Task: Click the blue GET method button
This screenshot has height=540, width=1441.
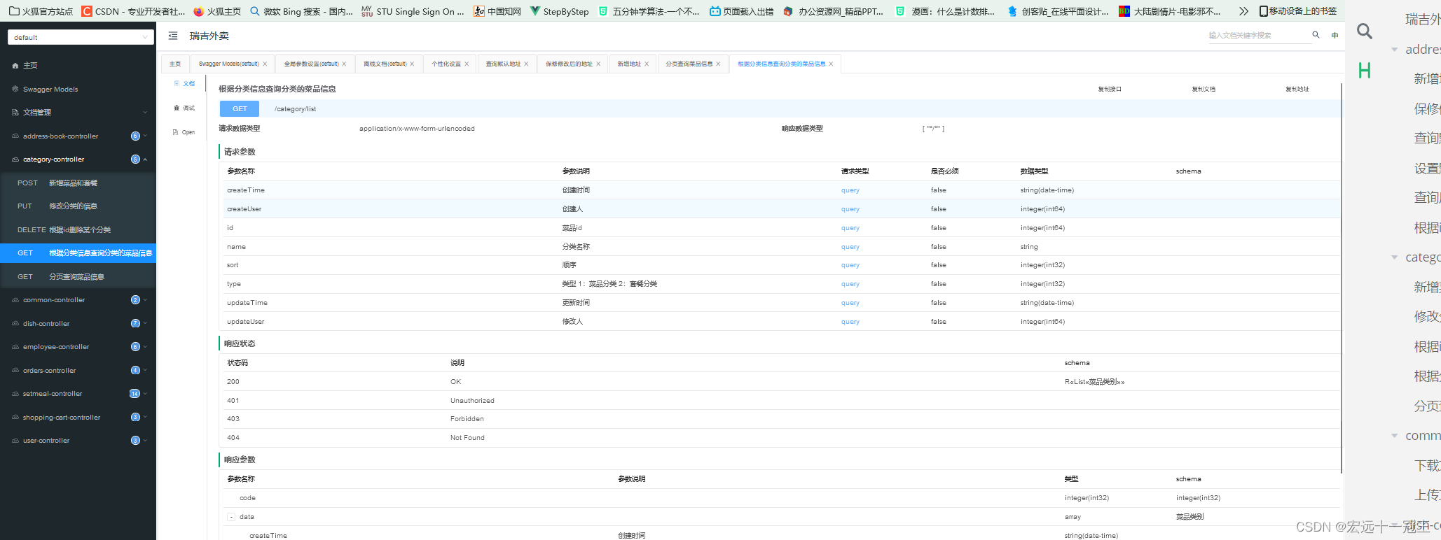Action: coord(240,109)
